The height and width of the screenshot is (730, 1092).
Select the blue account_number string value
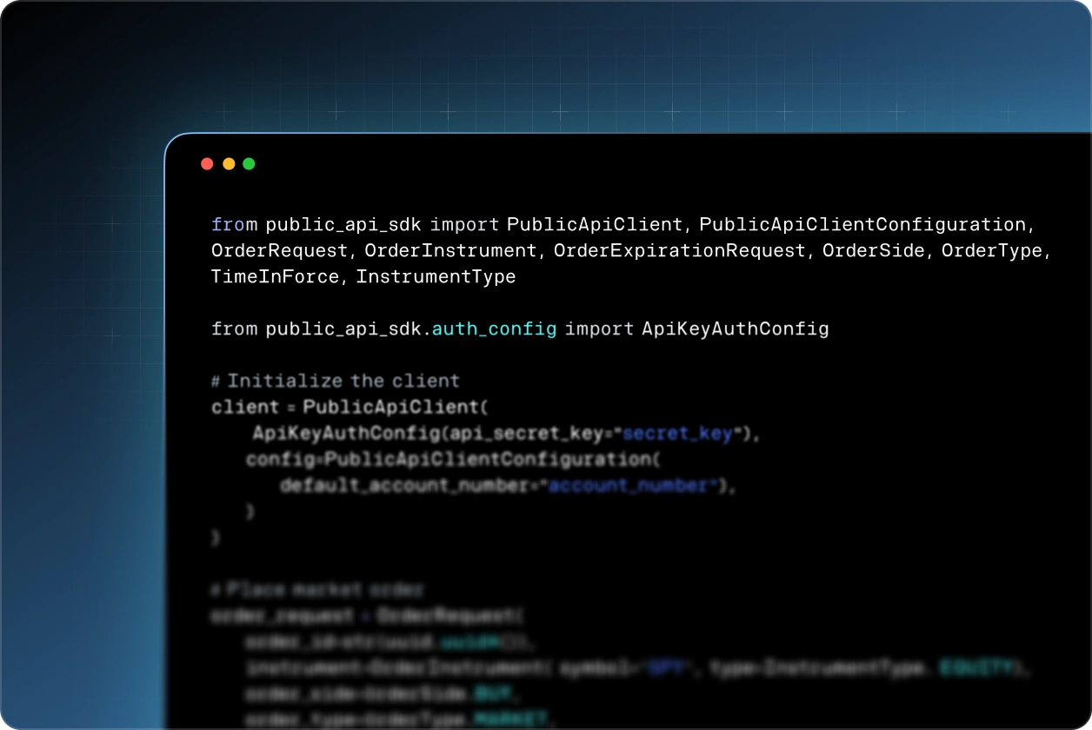point(629,486)
